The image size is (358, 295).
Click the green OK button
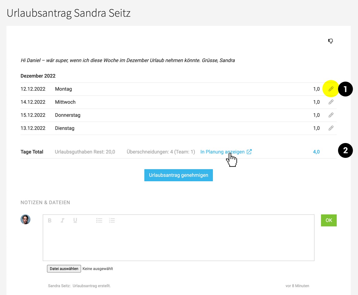[x=329, y=220]
